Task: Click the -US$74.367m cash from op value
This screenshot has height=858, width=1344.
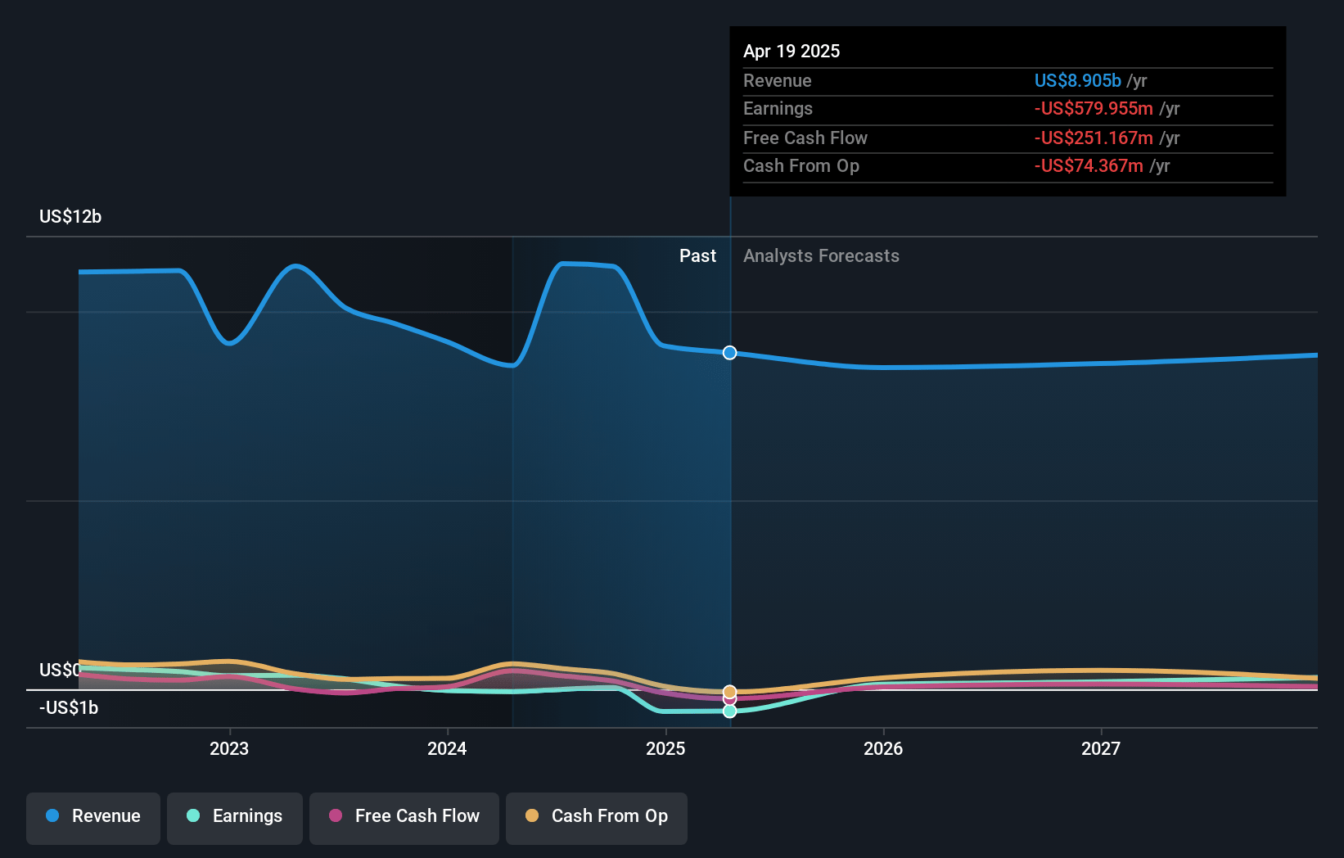Action: (x=1089, y=166)
